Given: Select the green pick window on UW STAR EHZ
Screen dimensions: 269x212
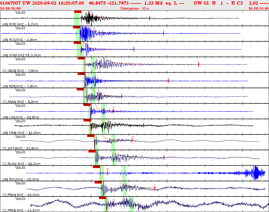Looking at the screenshot, I should (78, 49).
